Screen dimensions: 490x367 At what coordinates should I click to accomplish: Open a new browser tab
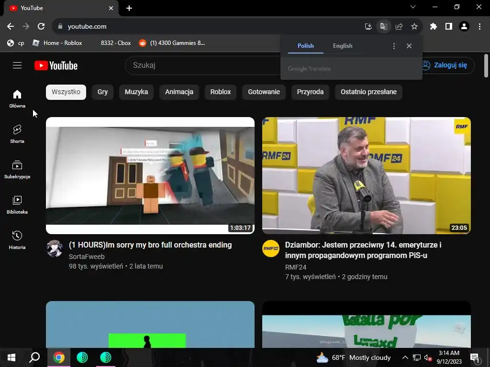[129, 8]
